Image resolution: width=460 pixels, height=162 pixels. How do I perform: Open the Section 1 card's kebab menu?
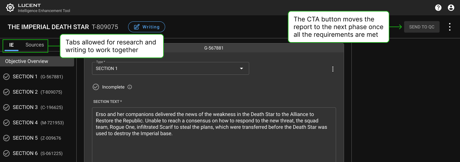(333, 69)
